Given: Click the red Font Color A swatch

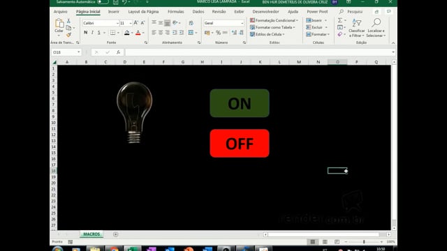Looking at the screenshot, I should (138, 33).
